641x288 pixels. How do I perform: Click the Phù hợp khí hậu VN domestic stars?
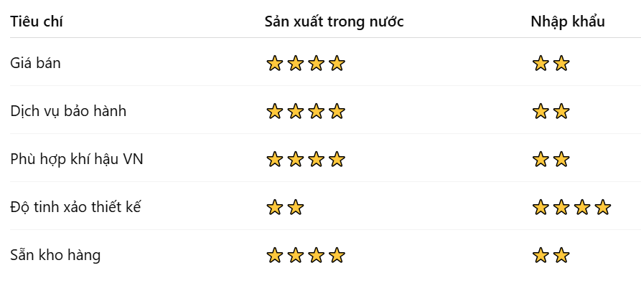point(305,160)
